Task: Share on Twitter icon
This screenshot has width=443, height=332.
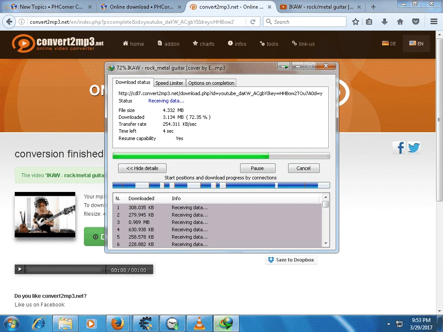Action: pyautogui.click(x=414, y=148)
